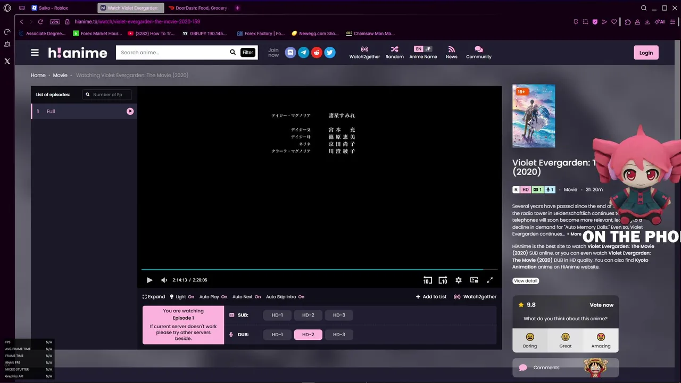Viewport: 681px width, 383px height.
Task: Open the search Filter button
Action: tap(248, 53)
